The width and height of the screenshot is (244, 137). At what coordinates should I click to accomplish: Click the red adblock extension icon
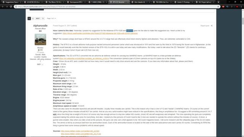(x=223, y=7)
